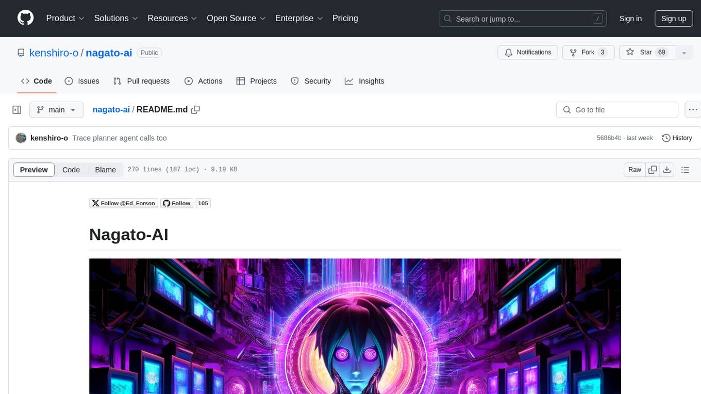This screenshot has width=701, height=394.
Task: Switch to the Pull requests tab
Action: [x=141, y=81]
